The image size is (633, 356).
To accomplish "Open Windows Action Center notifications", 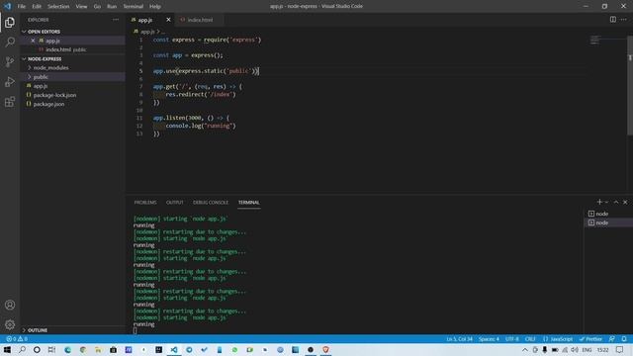I will click(620, 349).
